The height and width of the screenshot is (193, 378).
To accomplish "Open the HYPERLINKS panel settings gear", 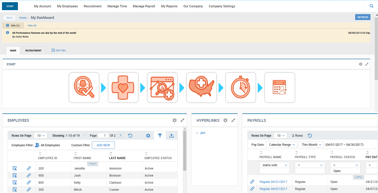I will [225, 120].
